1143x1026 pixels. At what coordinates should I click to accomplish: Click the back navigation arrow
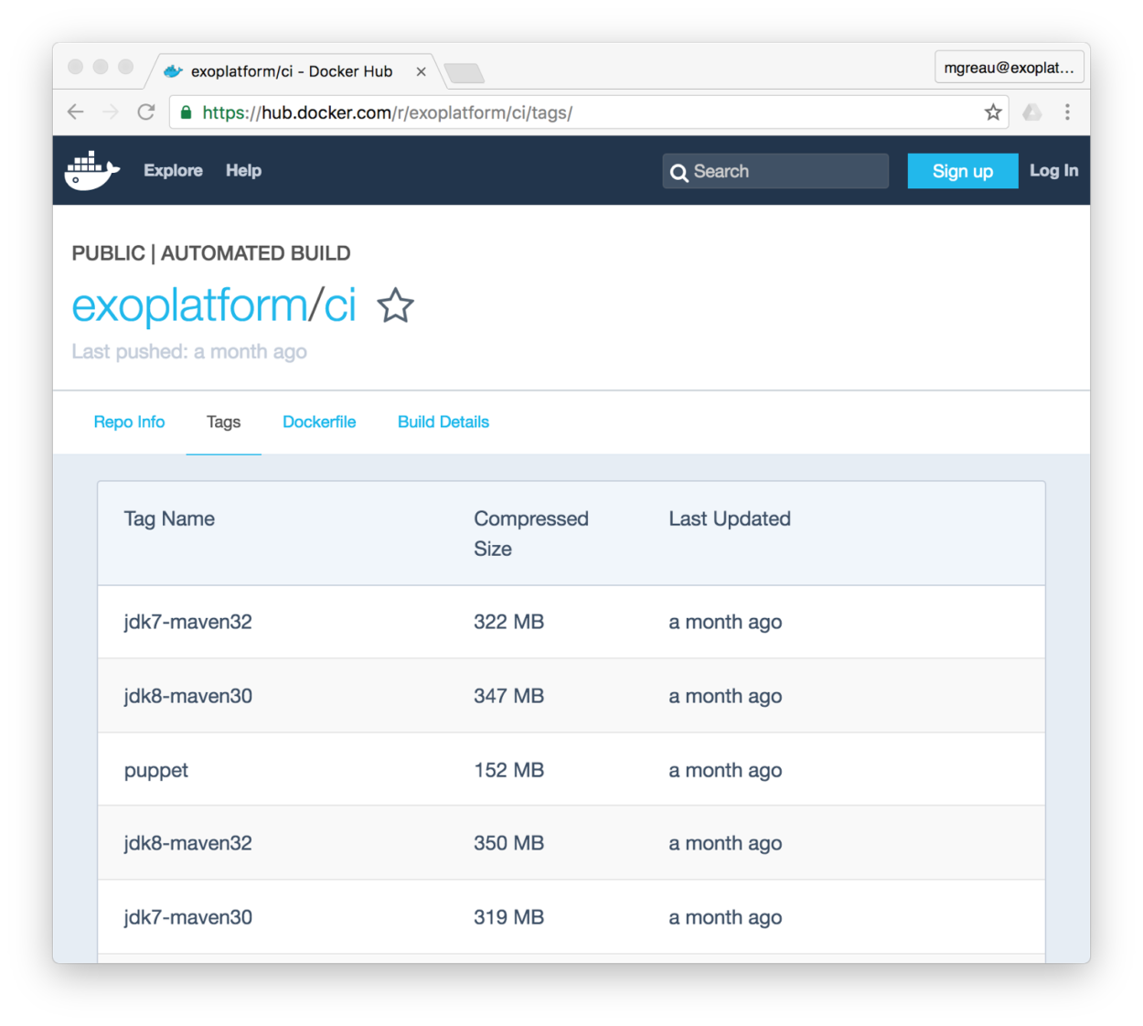coord(75,112)
